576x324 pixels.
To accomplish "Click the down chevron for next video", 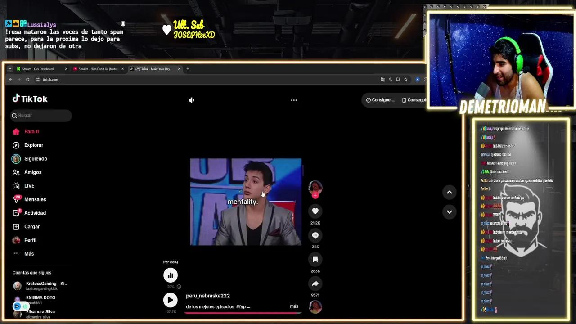I will (449, 211).
